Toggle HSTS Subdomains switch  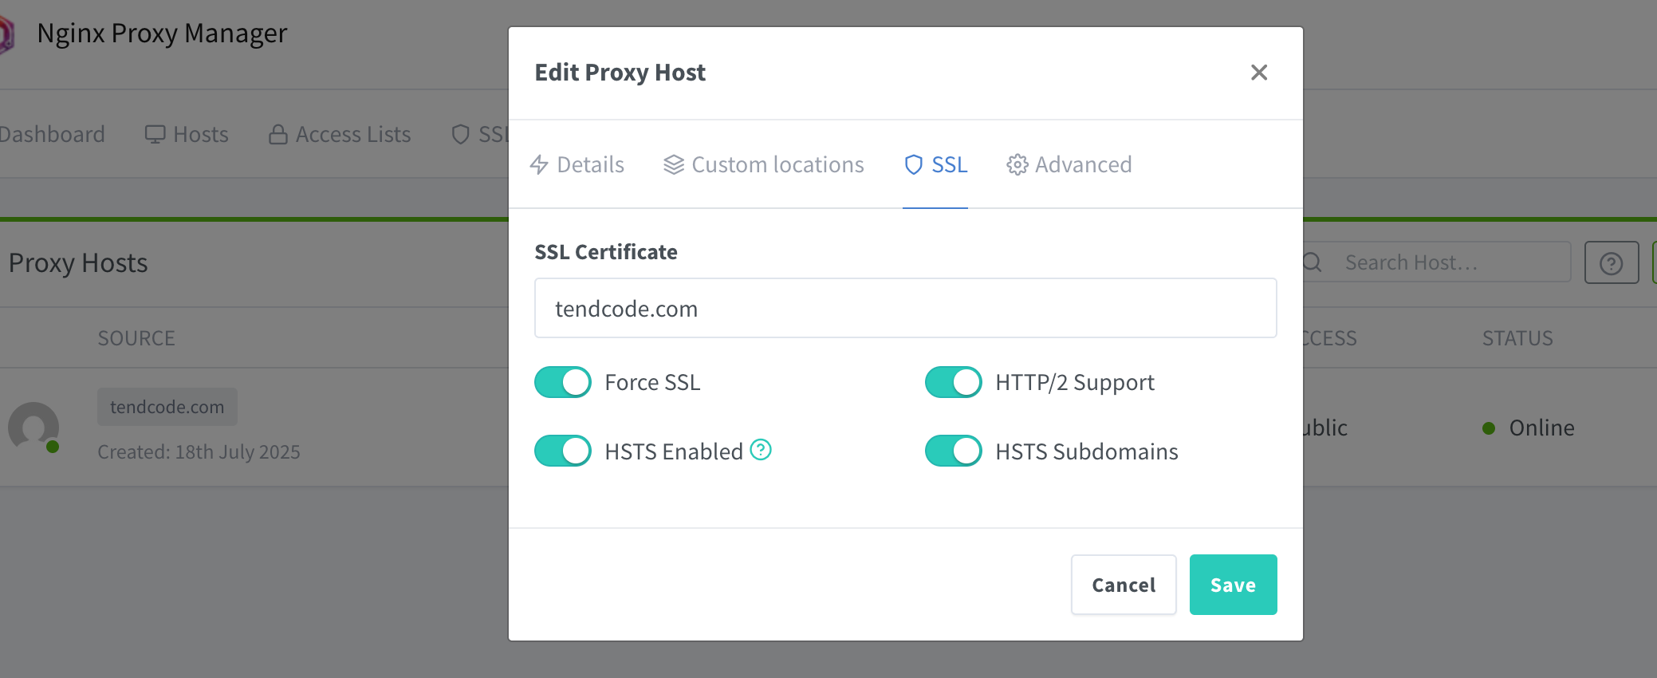[954, 451]
